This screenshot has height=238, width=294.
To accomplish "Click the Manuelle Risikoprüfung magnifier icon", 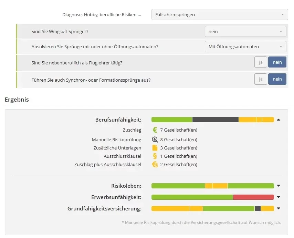I will (155, 139).
